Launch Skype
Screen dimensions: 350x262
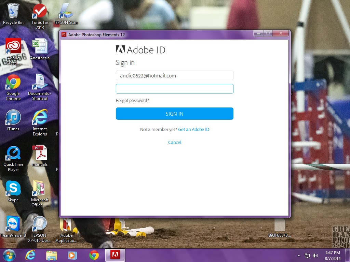[13, 188]
